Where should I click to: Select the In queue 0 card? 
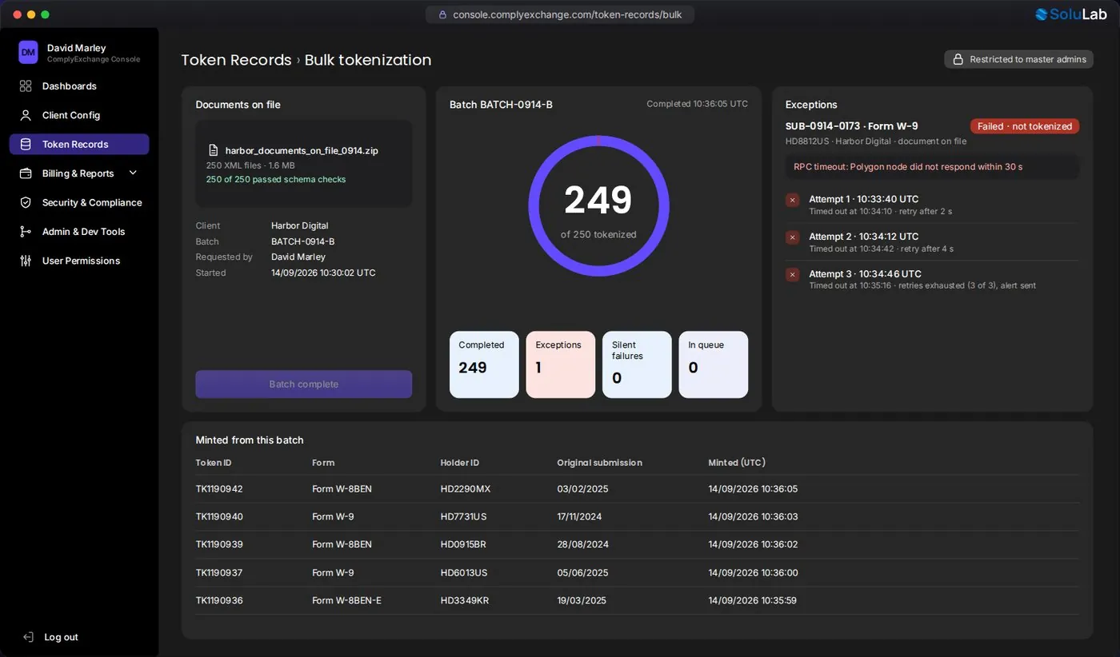(714, 364)
